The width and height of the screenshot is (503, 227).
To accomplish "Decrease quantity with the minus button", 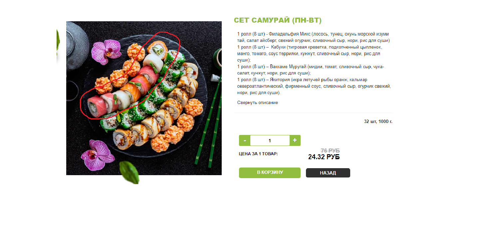I will pos(245,141).
